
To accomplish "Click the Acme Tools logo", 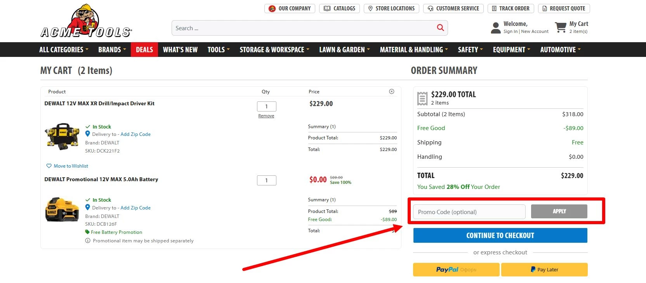I will pos(86,22).
